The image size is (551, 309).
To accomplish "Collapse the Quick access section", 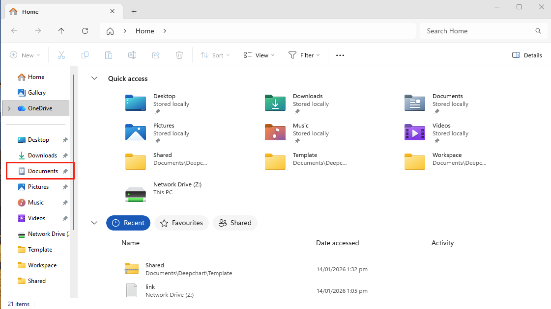I will click(94, 78).
